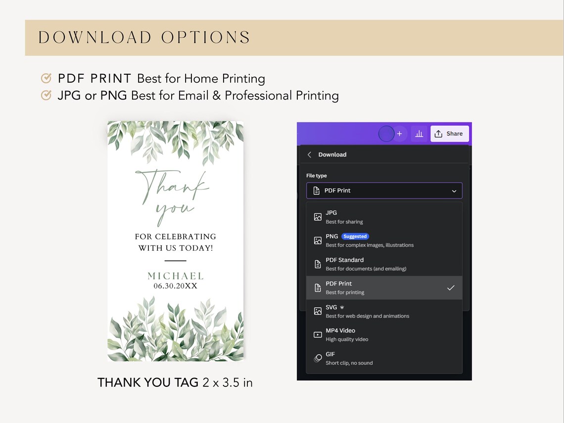Open the analytics bar chart icon
The image size is (564, 423).
tap(419, 134)
